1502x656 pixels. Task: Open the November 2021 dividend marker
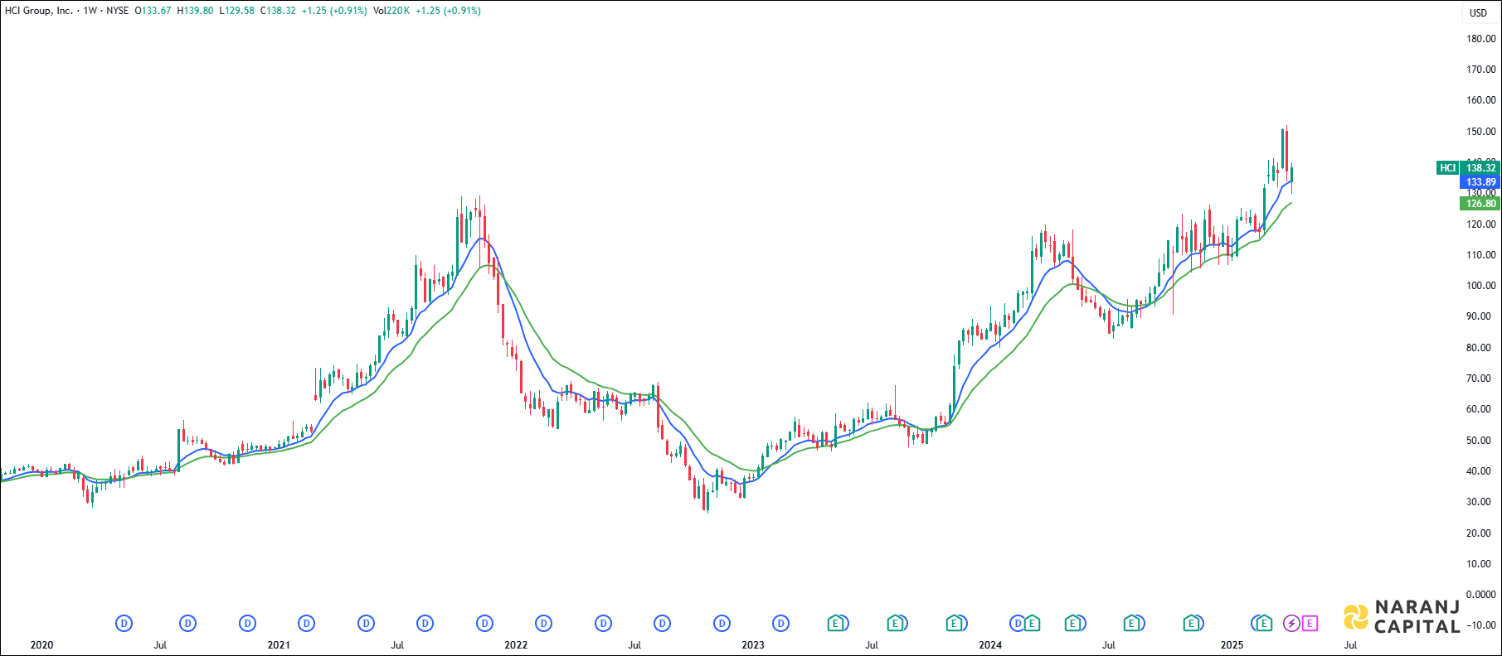(485, 623)
